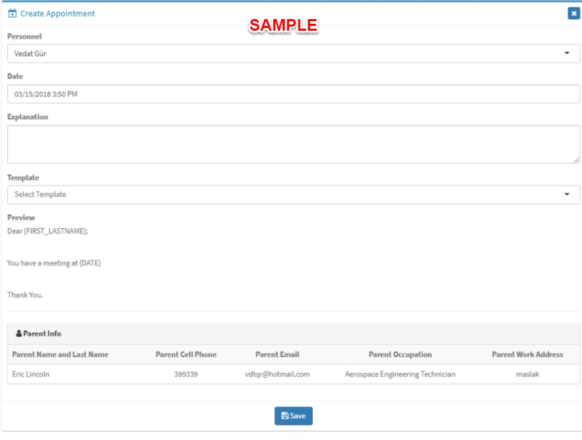Screen dimensions: 582x440
Task: Click the Explanation box resize handle
Action: point(577,160)
